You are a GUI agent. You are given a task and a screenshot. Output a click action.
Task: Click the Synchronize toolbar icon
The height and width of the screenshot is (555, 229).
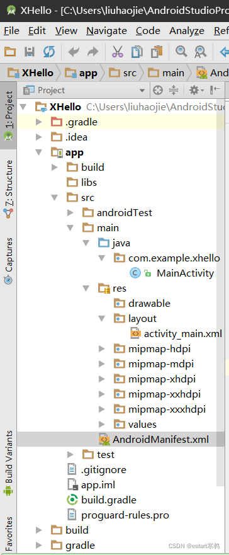coord(49,52)
